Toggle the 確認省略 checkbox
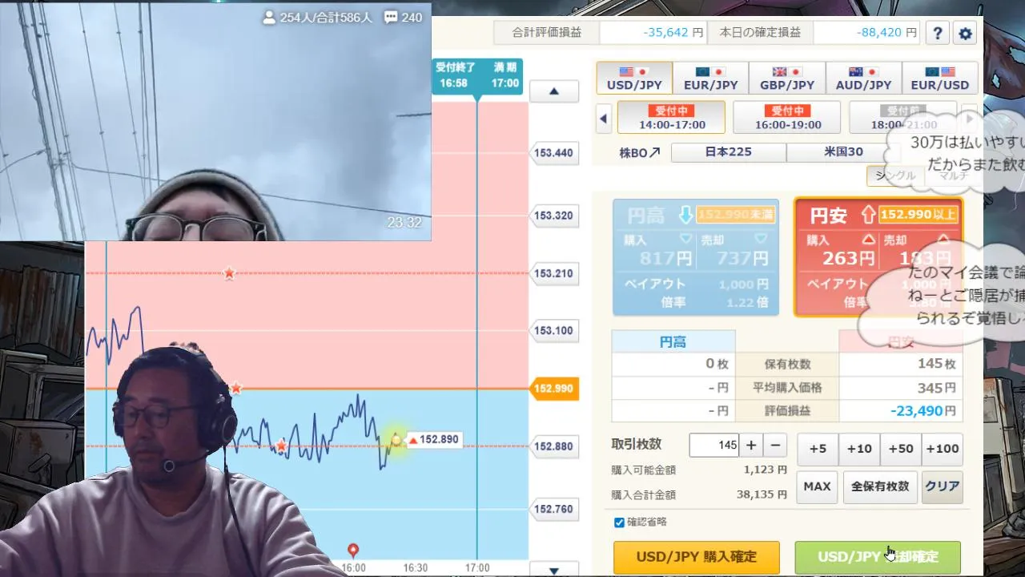Image resolution: width=1025 pixels, height=577 pixels. coord(619,523)
